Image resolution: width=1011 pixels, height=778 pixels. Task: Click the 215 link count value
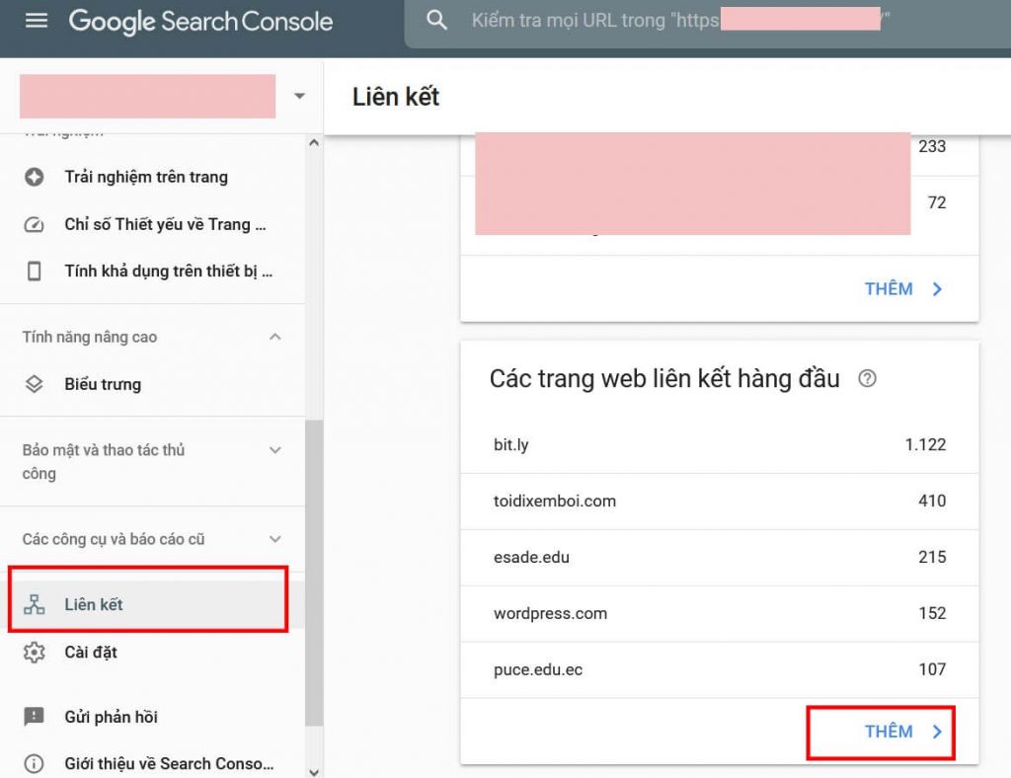932,557
